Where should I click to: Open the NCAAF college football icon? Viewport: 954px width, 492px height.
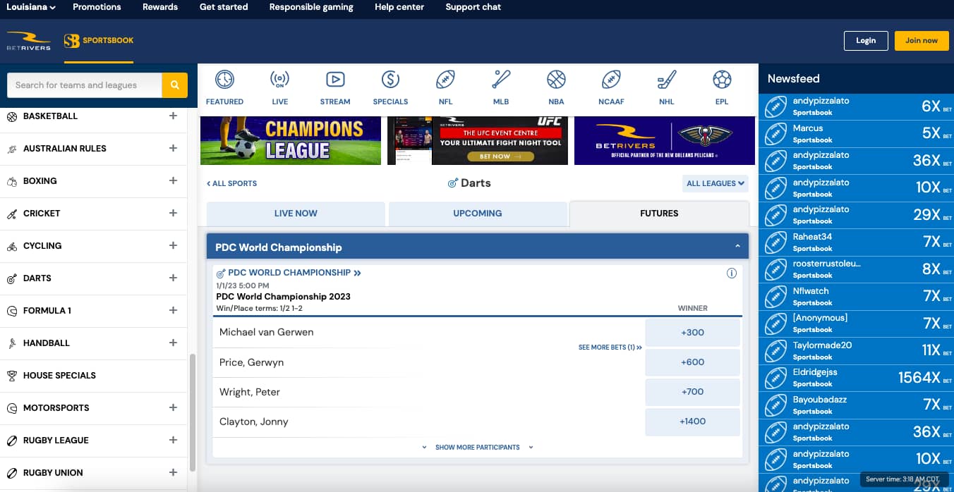(611, 83)
